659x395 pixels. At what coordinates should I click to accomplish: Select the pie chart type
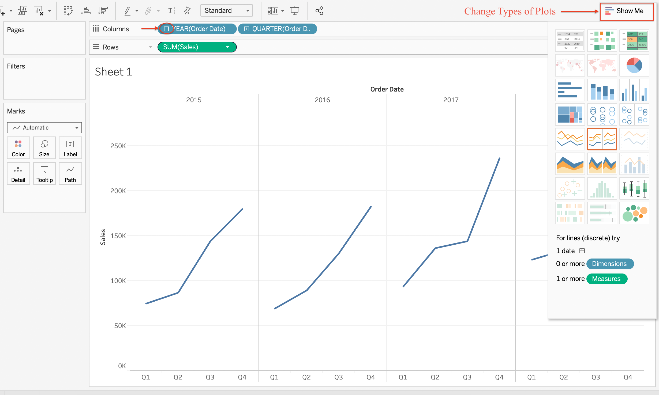click(x=634, y=65)
